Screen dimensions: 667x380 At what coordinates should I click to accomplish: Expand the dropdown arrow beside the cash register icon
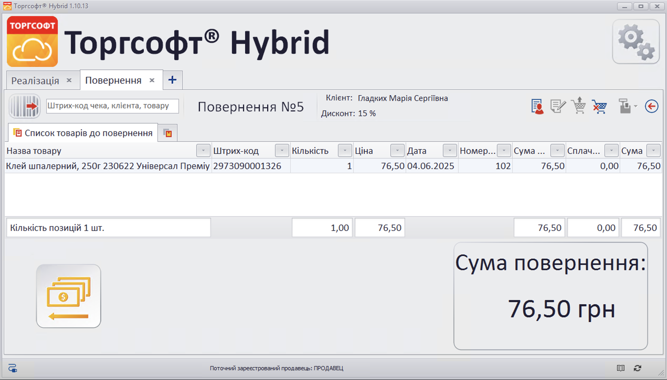pyautogui.click(x=635, y=106)
